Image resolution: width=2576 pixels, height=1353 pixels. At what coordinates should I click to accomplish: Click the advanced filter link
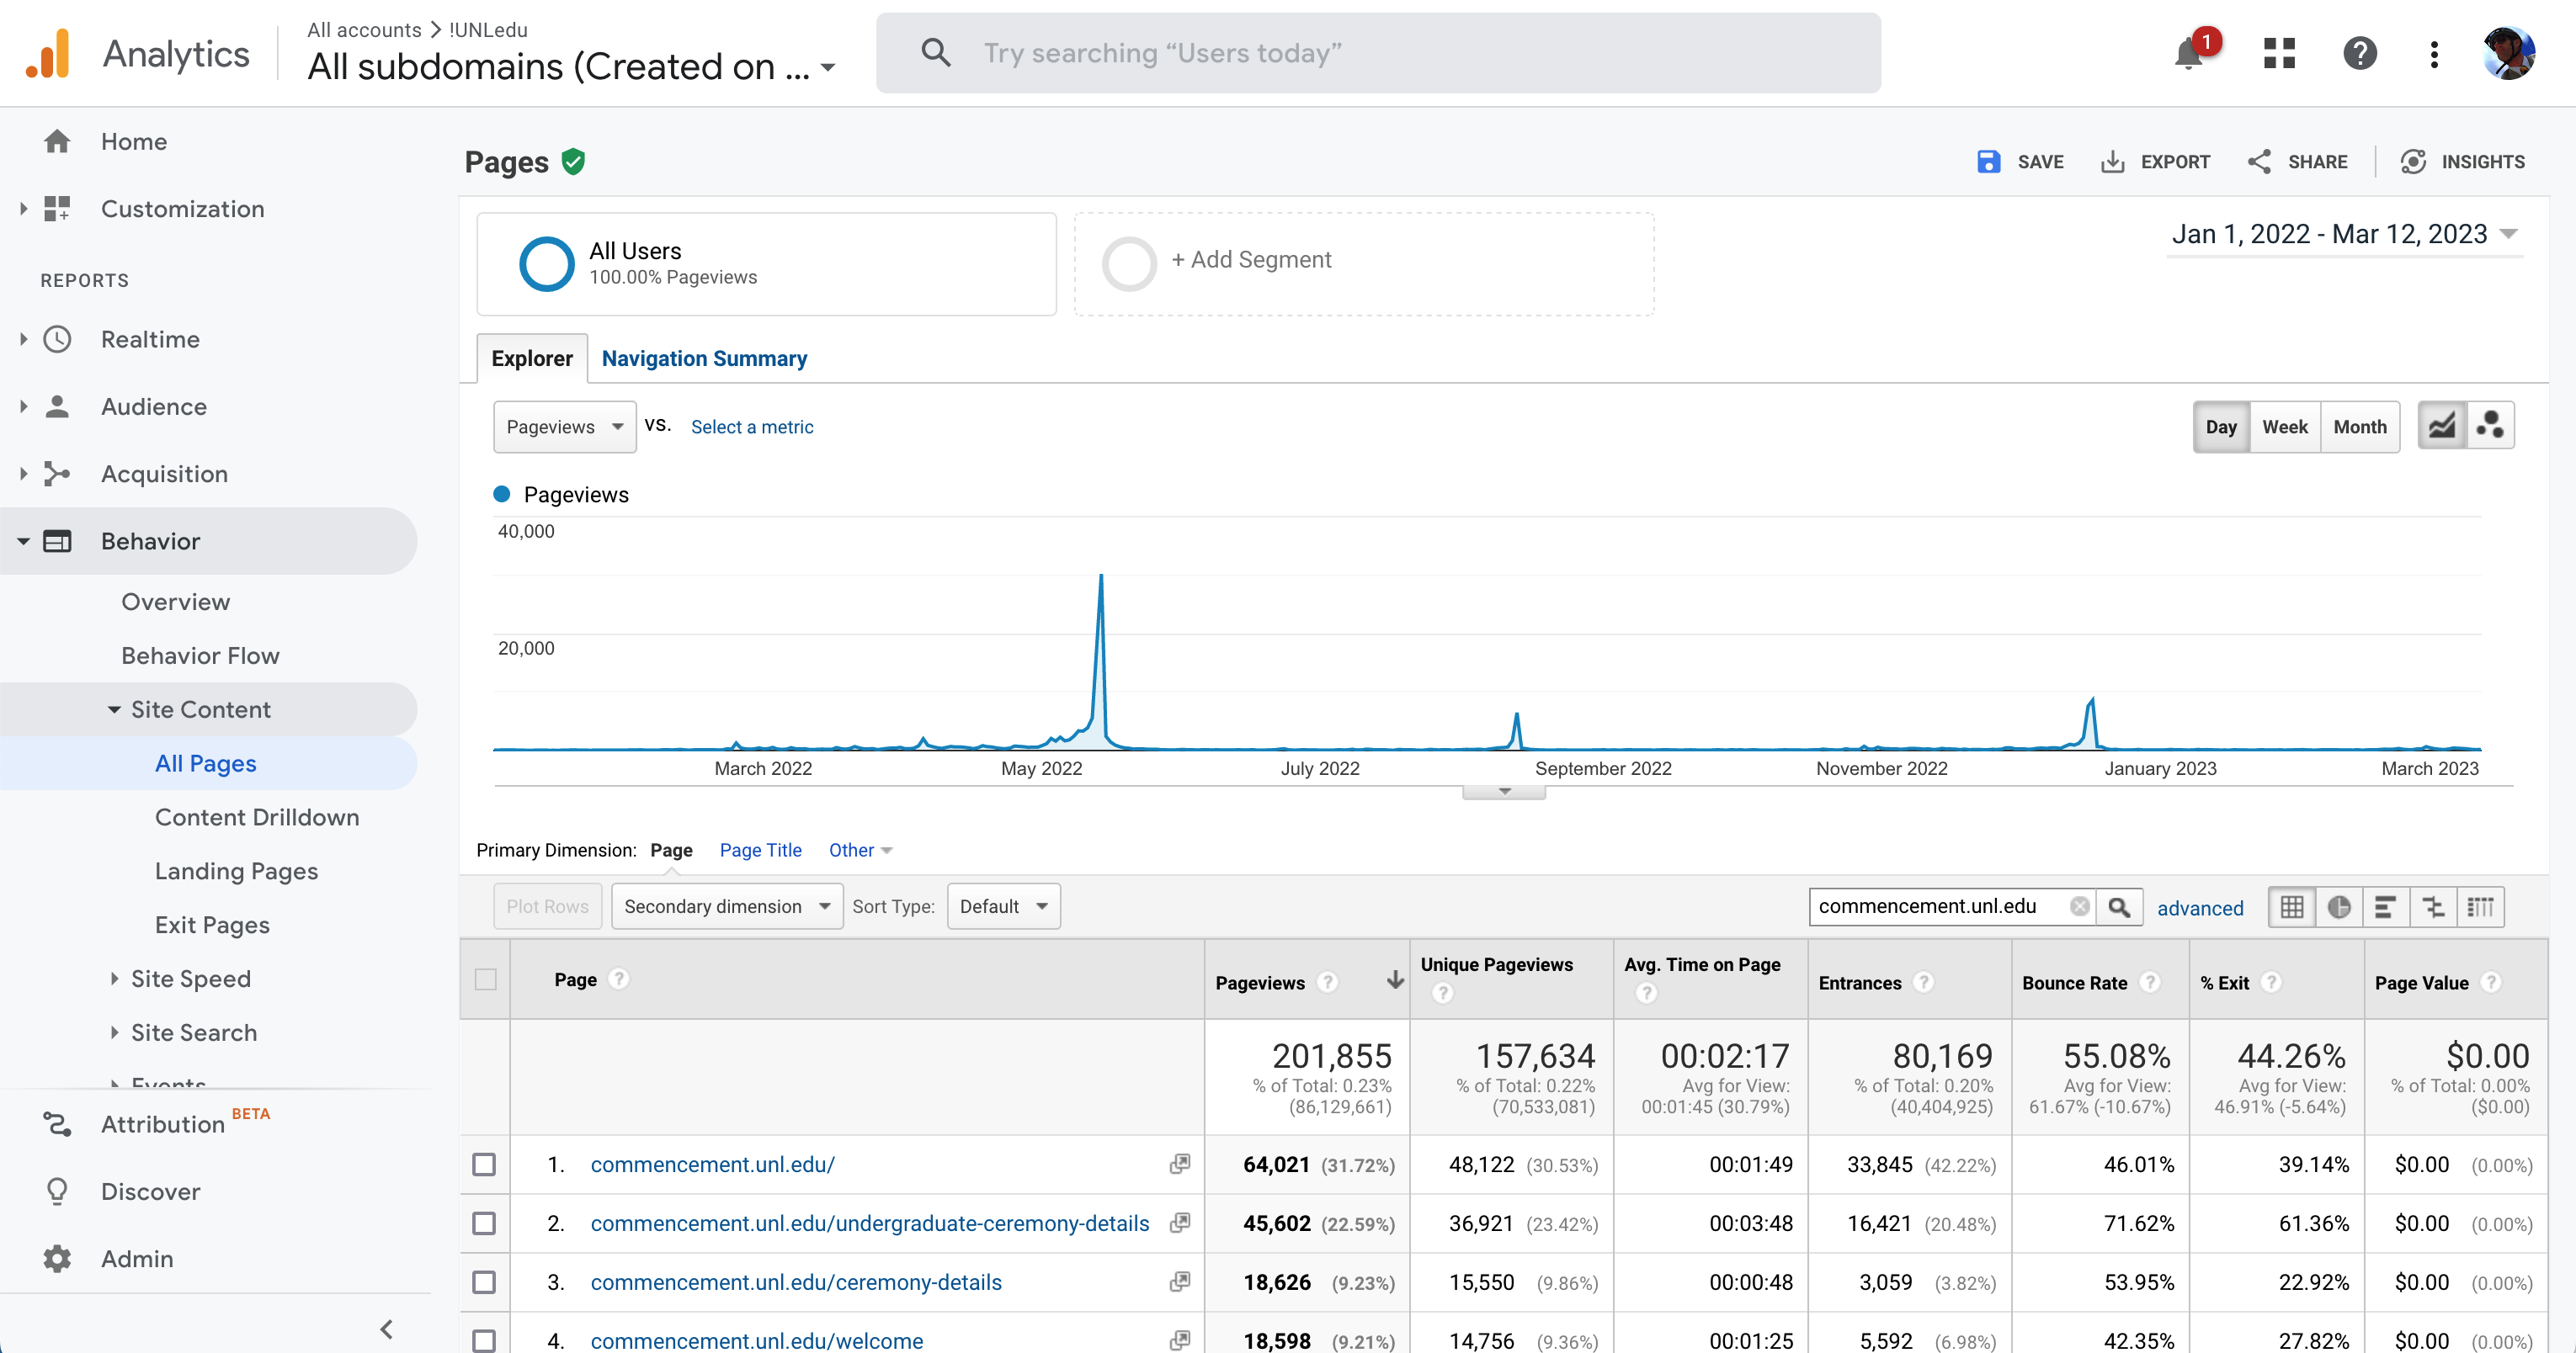[x=2199, y=909]
